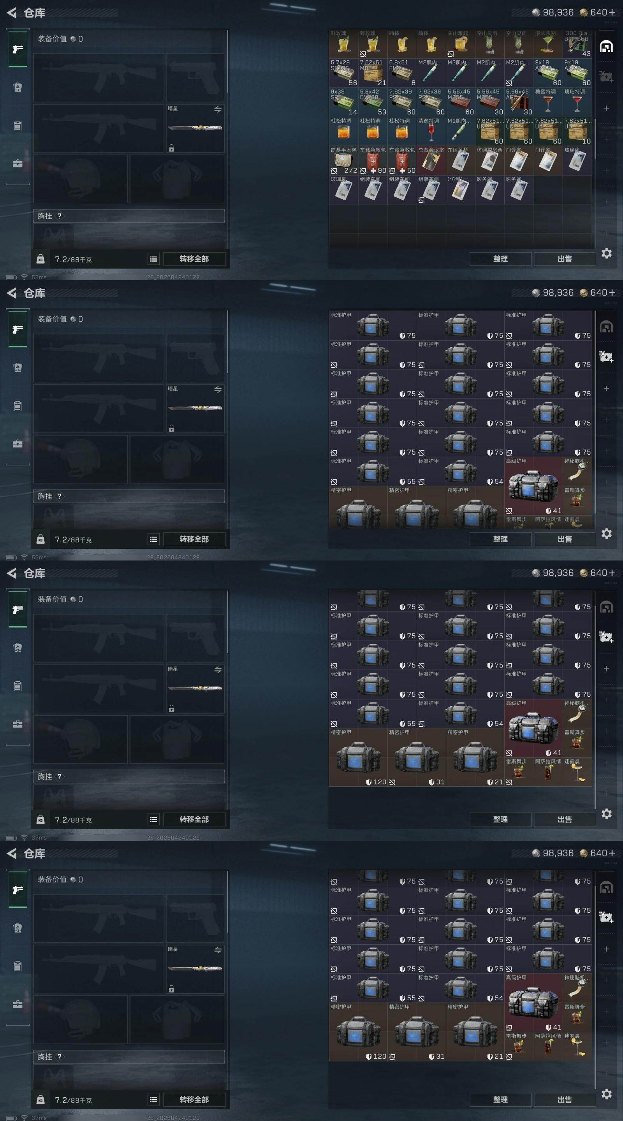Select the 5.56x45 APC ammo item
Viewport: 623px width, 1121px height.
[x=519, y=102]
